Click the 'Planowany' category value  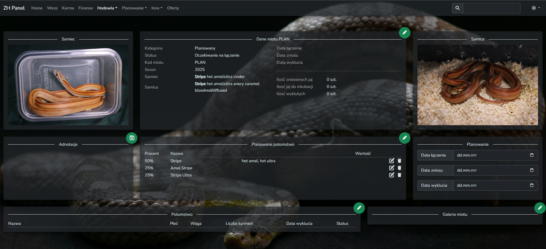[205, 48]
